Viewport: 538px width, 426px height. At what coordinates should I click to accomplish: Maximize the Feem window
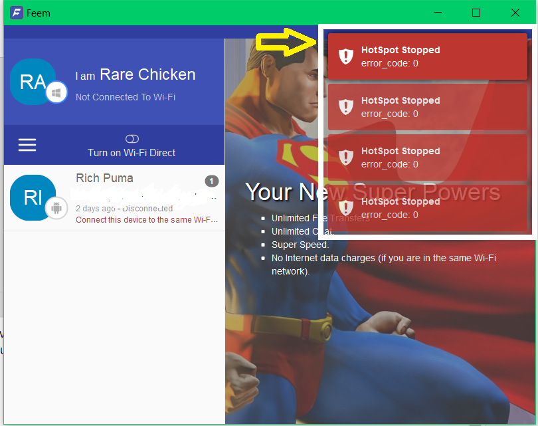[476, 13]
